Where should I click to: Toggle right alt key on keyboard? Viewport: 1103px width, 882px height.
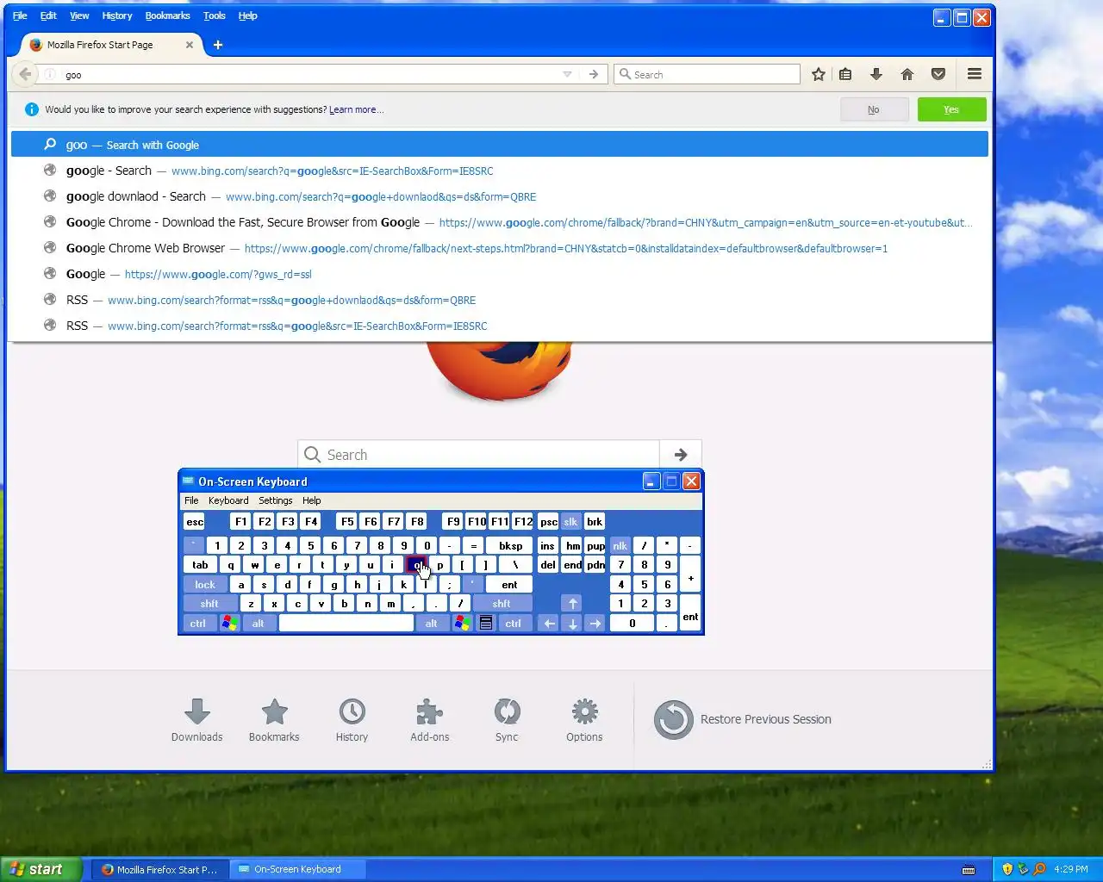pos(432,624)
